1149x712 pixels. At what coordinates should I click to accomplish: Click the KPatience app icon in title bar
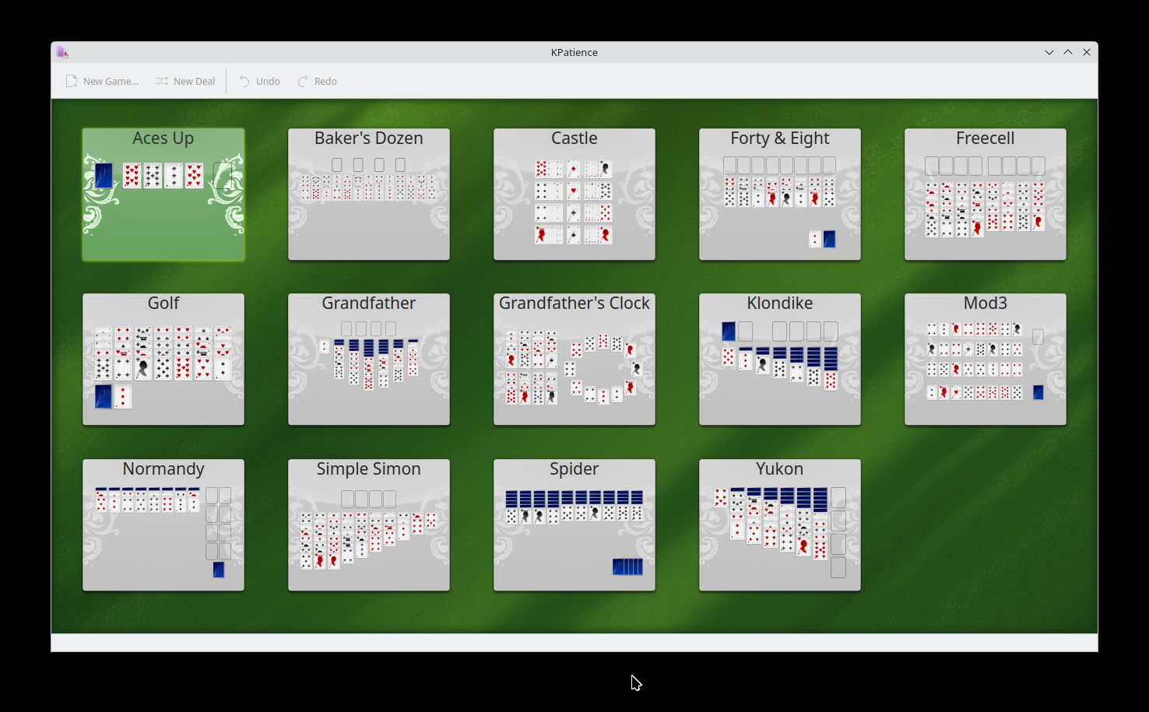(62, 52)
